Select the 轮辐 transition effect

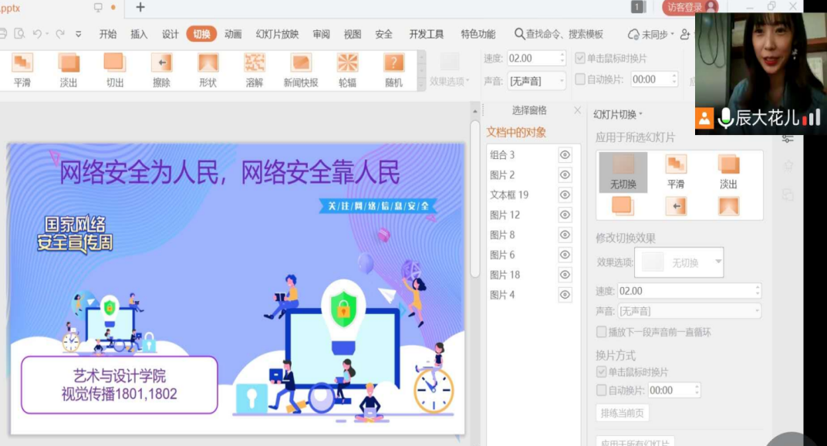(347, 69)
